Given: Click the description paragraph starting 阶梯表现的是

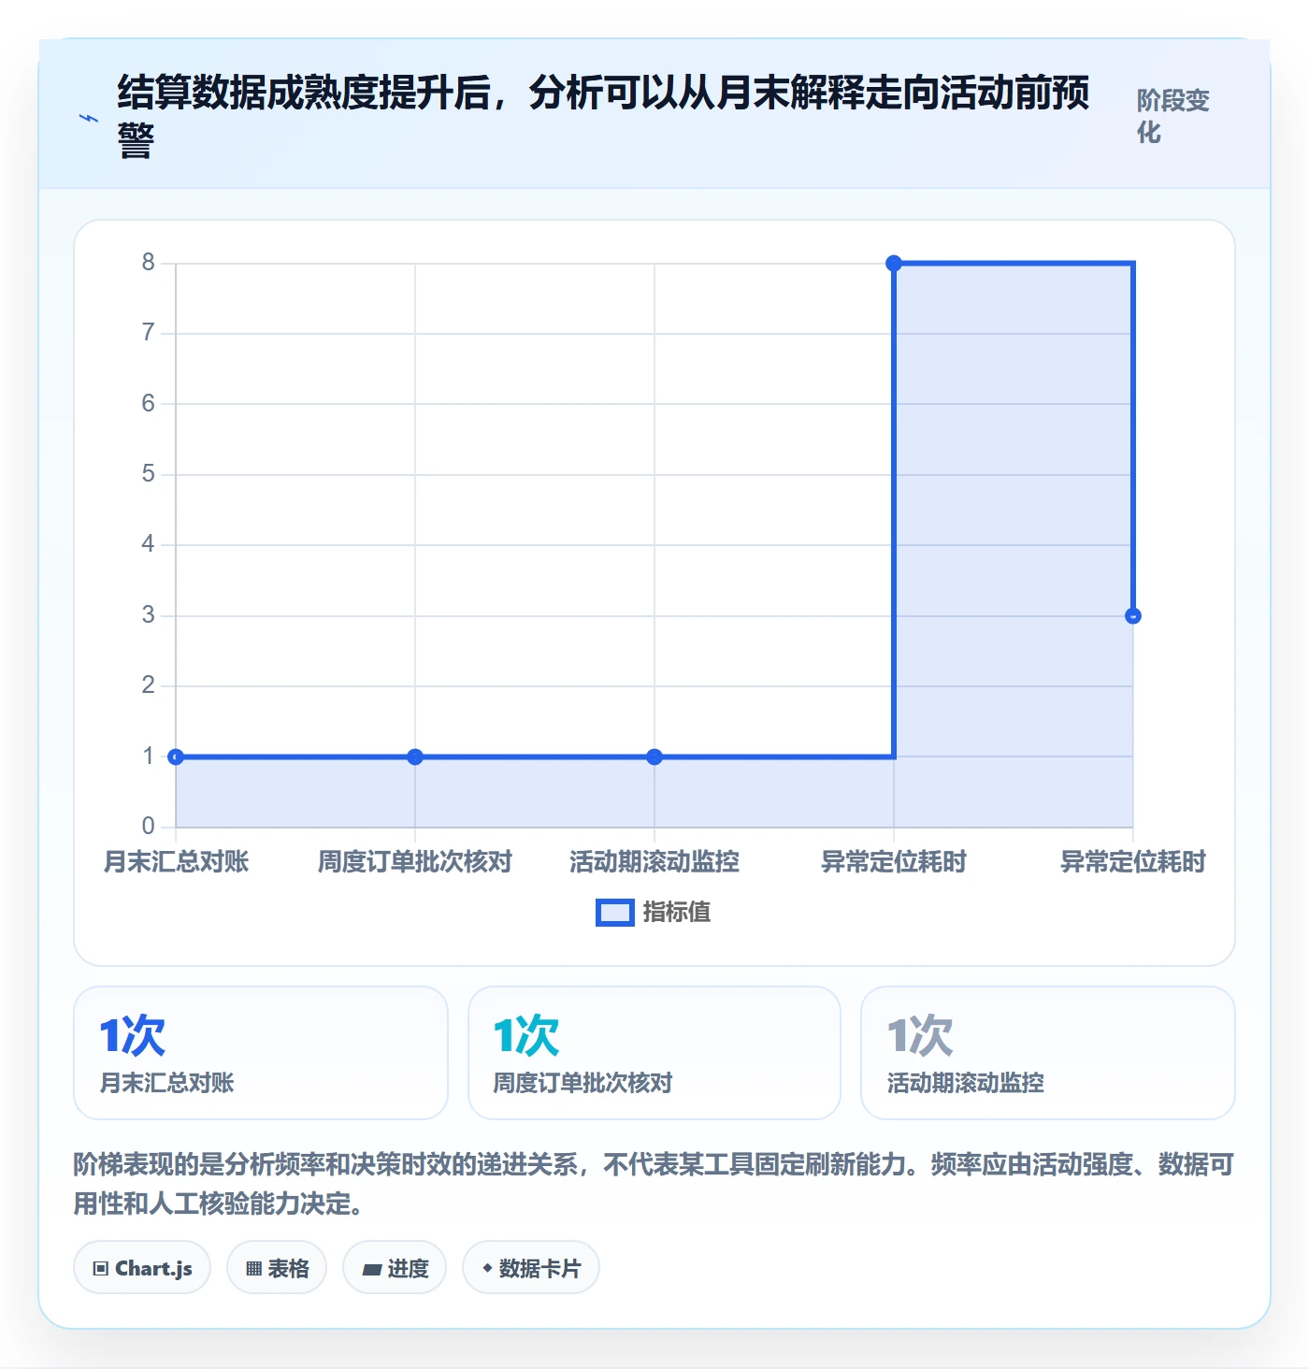Looking at the screenshot, I should pyautogui.click(x=654, y=1184).
